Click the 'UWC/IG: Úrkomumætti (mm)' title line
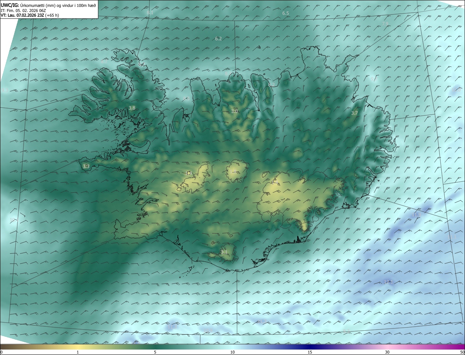 tap(48, 5)
